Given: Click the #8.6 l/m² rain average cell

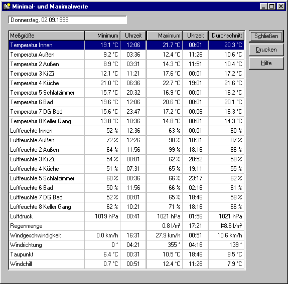Looking at the screenshot, I should click(x=226, y=226).
